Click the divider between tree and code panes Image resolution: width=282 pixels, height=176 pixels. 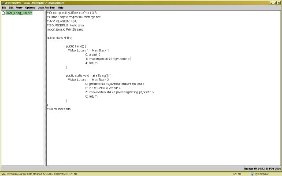pos(45,88)
